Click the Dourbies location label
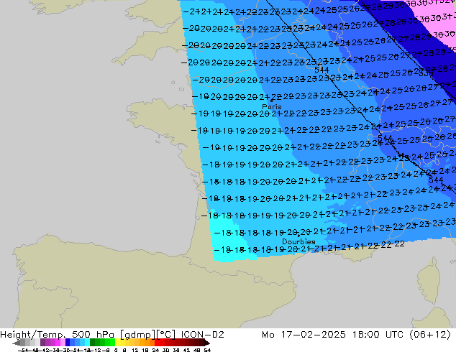Image resolution: width=456 pixels, height=352 pixels. [x=298, y=241]
